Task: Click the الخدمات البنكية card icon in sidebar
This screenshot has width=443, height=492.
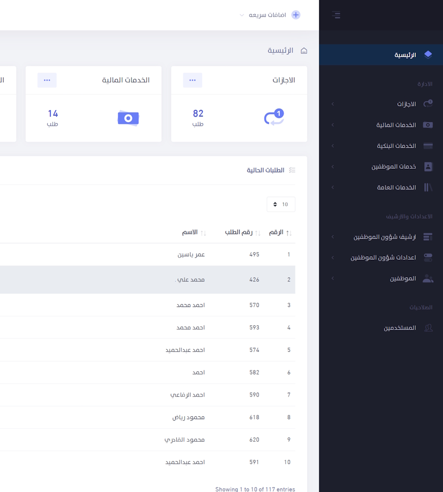Action: pos(428,146)
